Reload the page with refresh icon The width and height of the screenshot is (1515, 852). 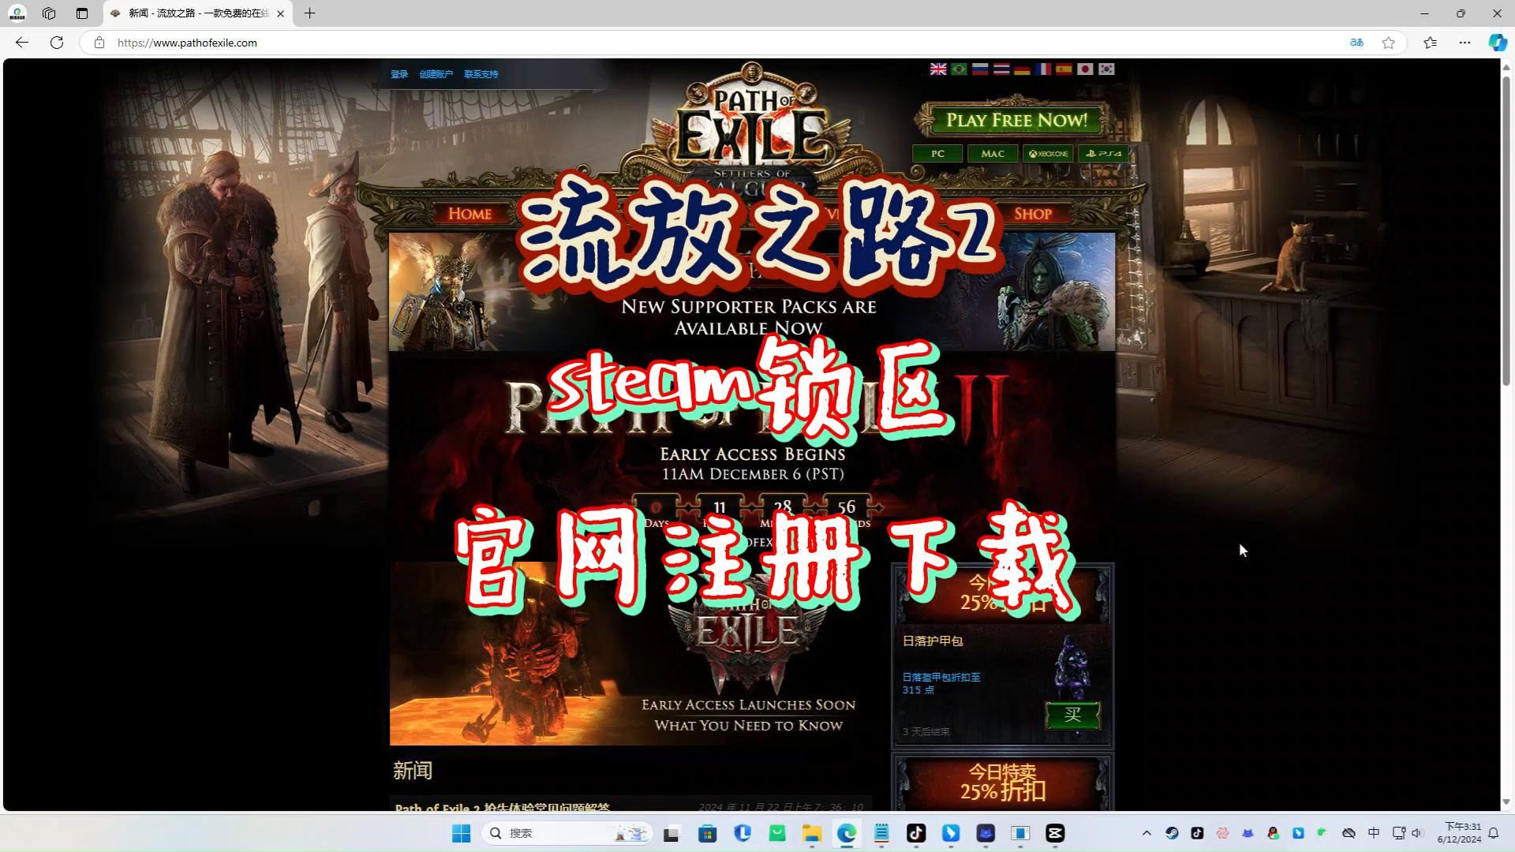click(57, 43)
